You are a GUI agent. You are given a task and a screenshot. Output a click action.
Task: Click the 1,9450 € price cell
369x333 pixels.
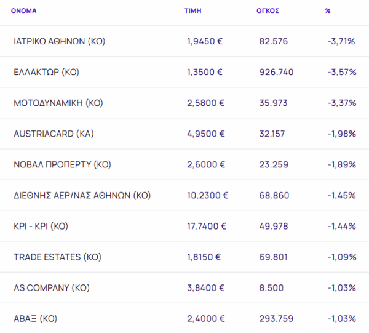pyautogui.click(x=205, y=41)
